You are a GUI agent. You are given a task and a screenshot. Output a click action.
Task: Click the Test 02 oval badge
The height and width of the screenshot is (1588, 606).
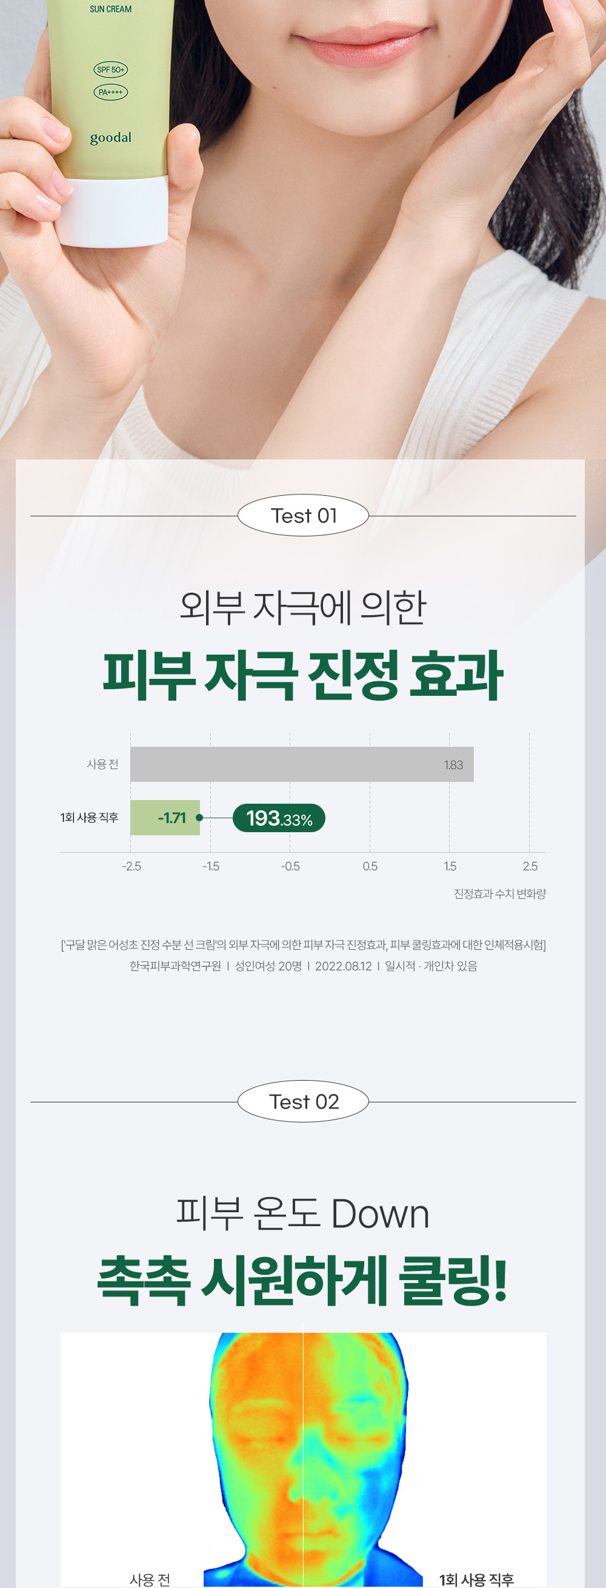302,1101
